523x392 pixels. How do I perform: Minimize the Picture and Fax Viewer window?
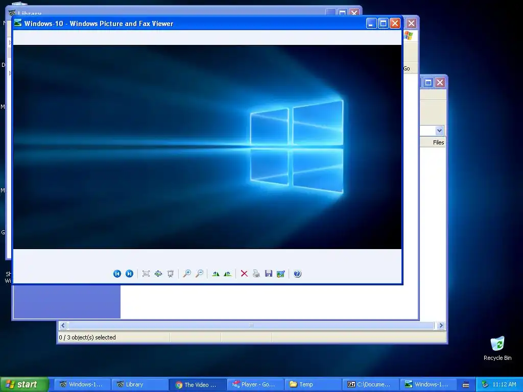pos(371,23)
